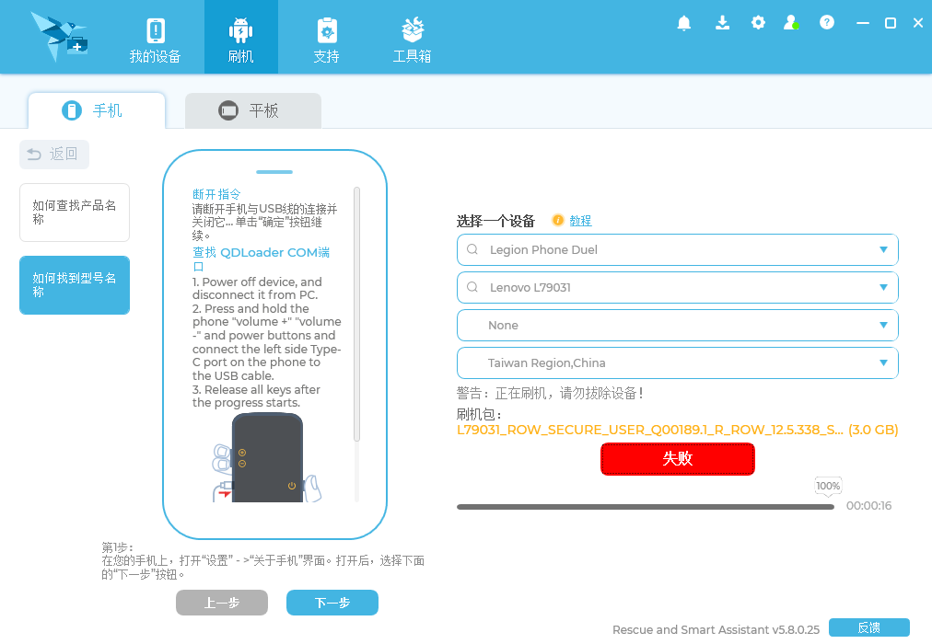The height and width of the screenshot is (644, 932).
Task: Click the search icon in Legion Phone Duel field
Action: pyautogui.click(x=472, y=249)
